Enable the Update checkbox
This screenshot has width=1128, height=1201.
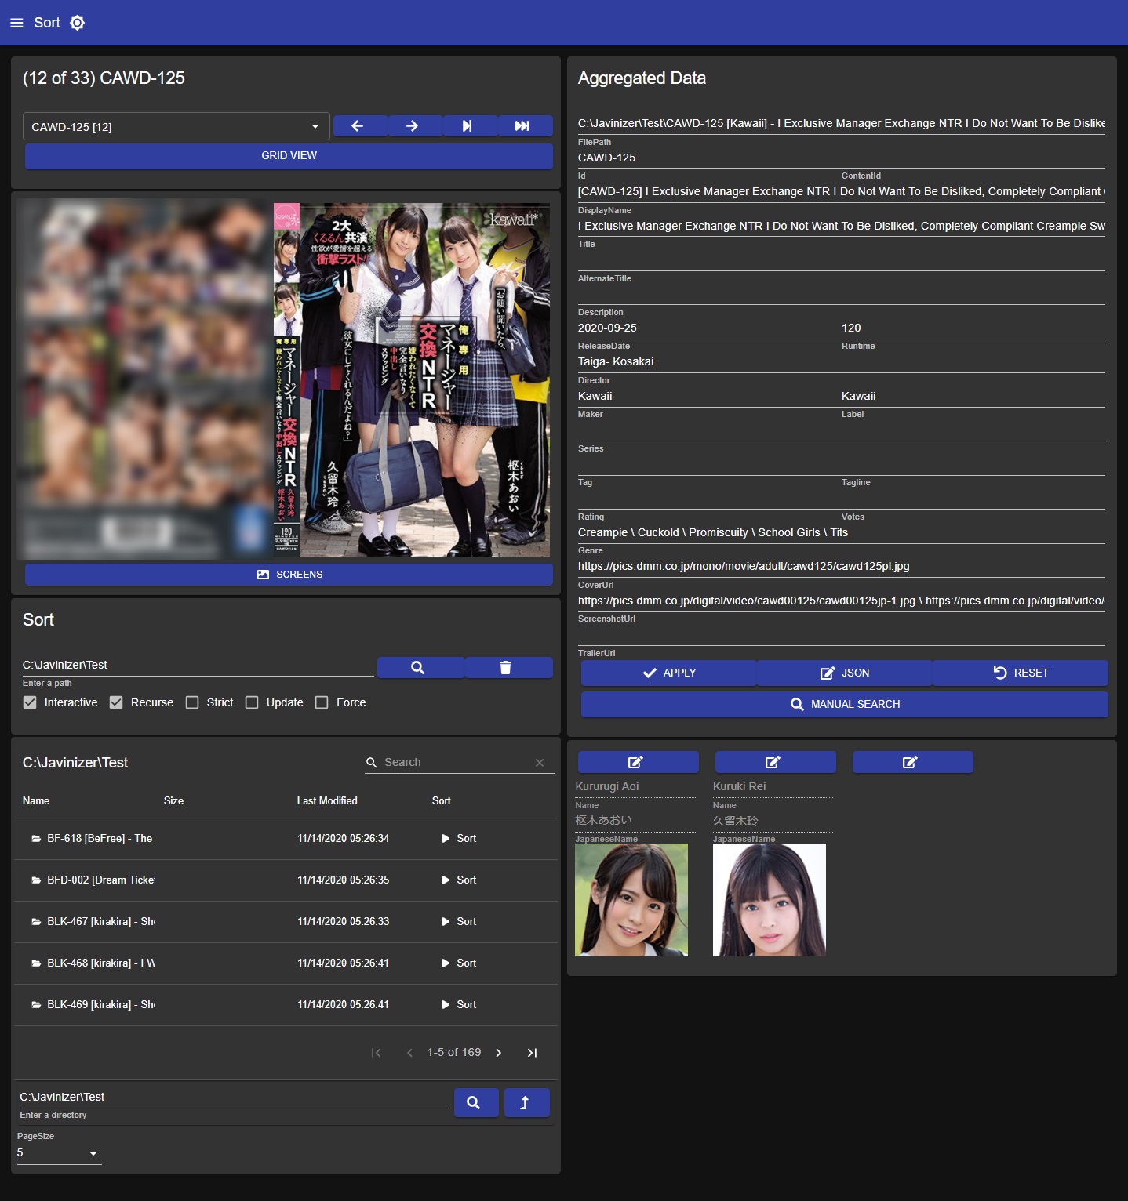point(252,702)
